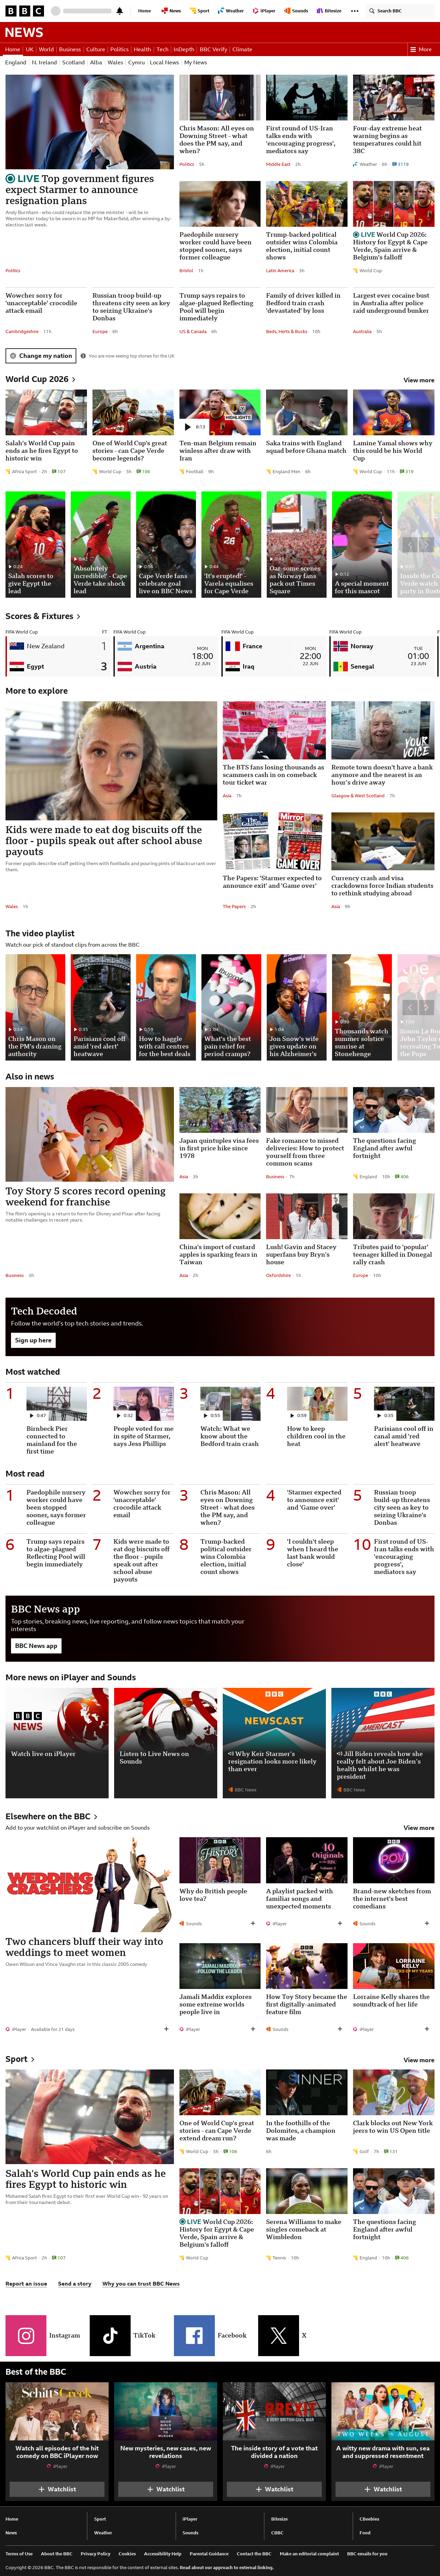Select the Business tab in News nav
Image resolution: width=440 pixels, height=2576 pixels.
coord(70,49)
